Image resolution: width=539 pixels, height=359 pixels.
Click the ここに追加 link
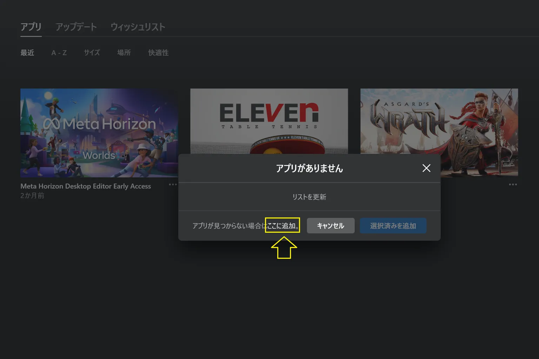coord(283,226)
